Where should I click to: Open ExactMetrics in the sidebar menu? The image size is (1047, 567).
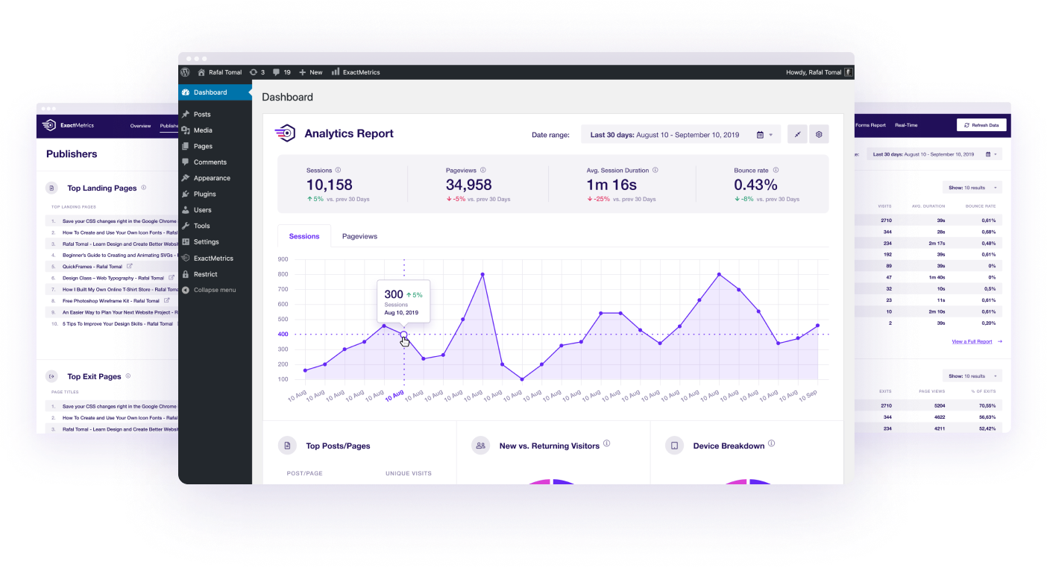pos(213,259)
